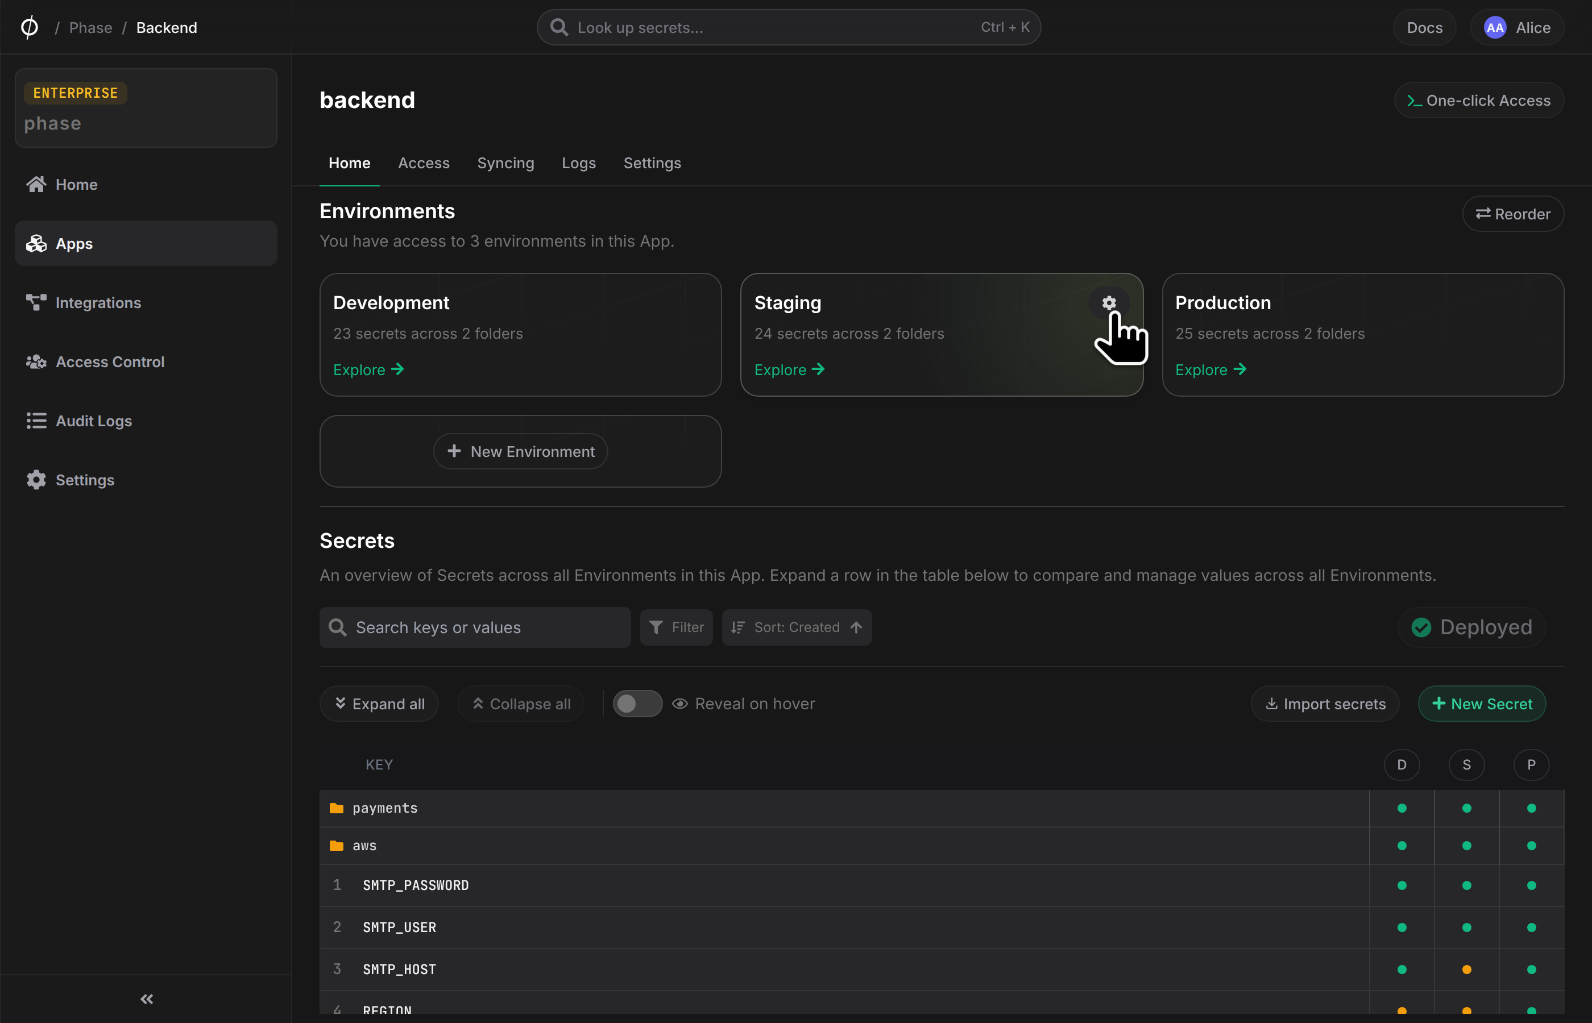Open Integrations in the sidebar
The image size is (1592, 1023).
(x=146, y=303)
